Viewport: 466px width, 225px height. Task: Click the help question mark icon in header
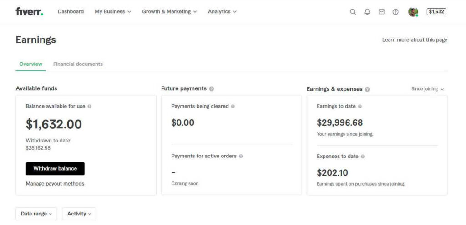pos(395,12)
